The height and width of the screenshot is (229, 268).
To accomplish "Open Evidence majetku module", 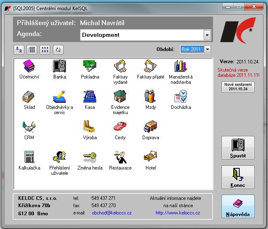I will pyautogui.click(x=120, y=102).
